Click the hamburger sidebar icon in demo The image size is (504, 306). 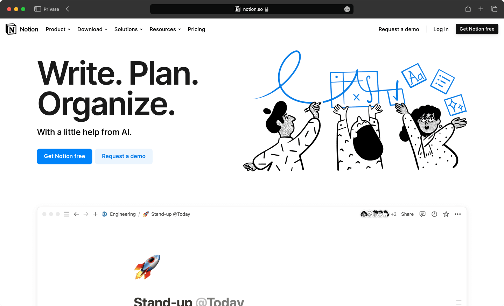(66, 214)
